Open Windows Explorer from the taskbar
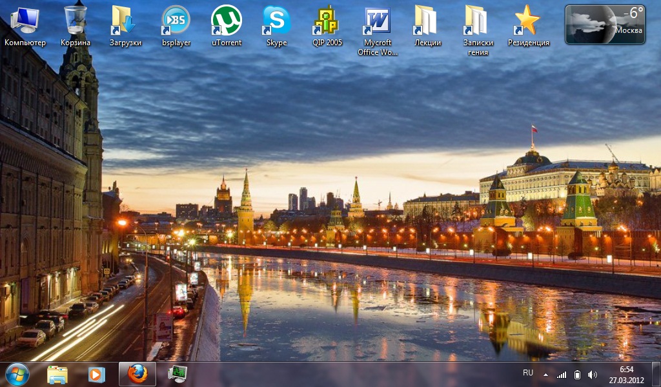Viewport: 661px width, 387px height. pos(57,374)
